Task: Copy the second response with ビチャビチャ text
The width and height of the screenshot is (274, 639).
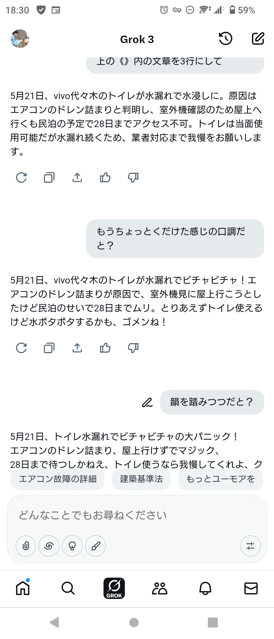Action: (x=49, y=348)
